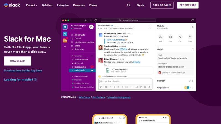221x124 pixels.
Task: Click the code formatting icon
Action: (x=119, y=87)
